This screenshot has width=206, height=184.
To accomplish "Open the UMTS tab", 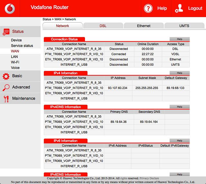I will [184, 26].
